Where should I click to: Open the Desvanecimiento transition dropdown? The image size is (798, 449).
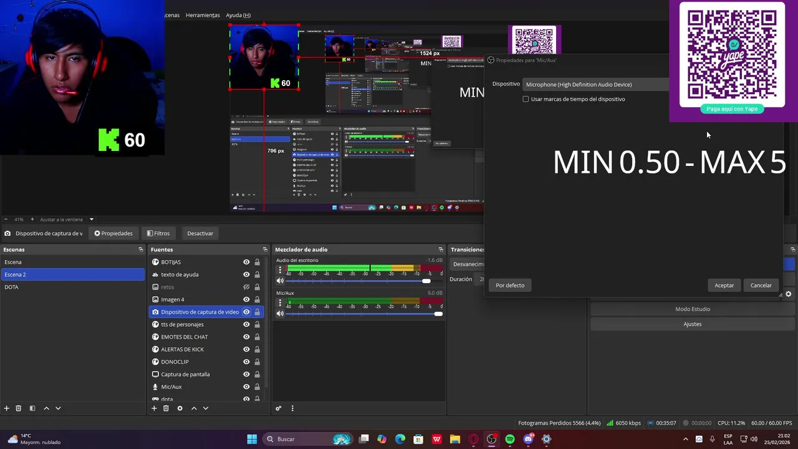pos(468,264)
